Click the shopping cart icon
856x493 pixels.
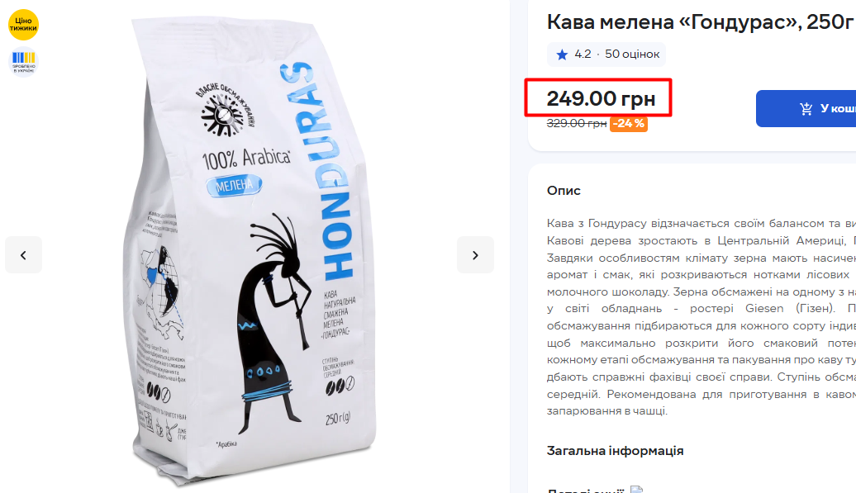[806, 108]
